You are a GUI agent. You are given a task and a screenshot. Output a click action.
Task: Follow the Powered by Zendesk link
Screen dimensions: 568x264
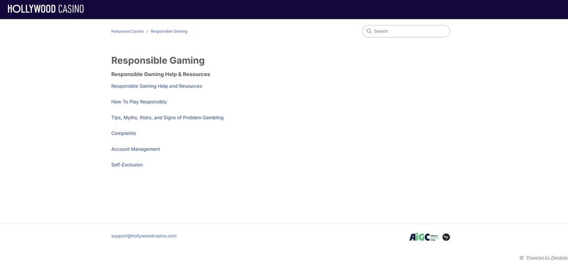pos(547,258)
